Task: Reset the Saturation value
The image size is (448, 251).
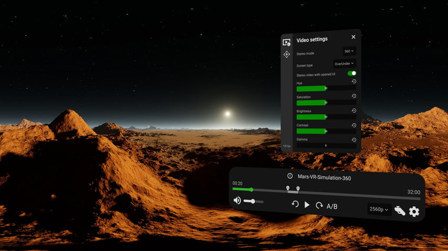Action: coord(354,96)
